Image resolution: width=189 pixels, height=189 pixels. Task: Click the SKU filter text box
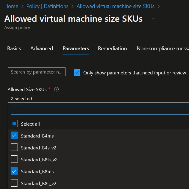pos(100,110)
